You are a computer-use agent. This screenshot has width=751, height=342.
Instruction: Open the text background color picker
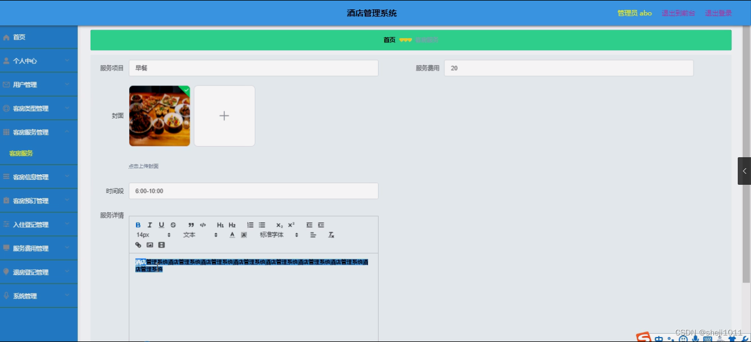(244, 235)
